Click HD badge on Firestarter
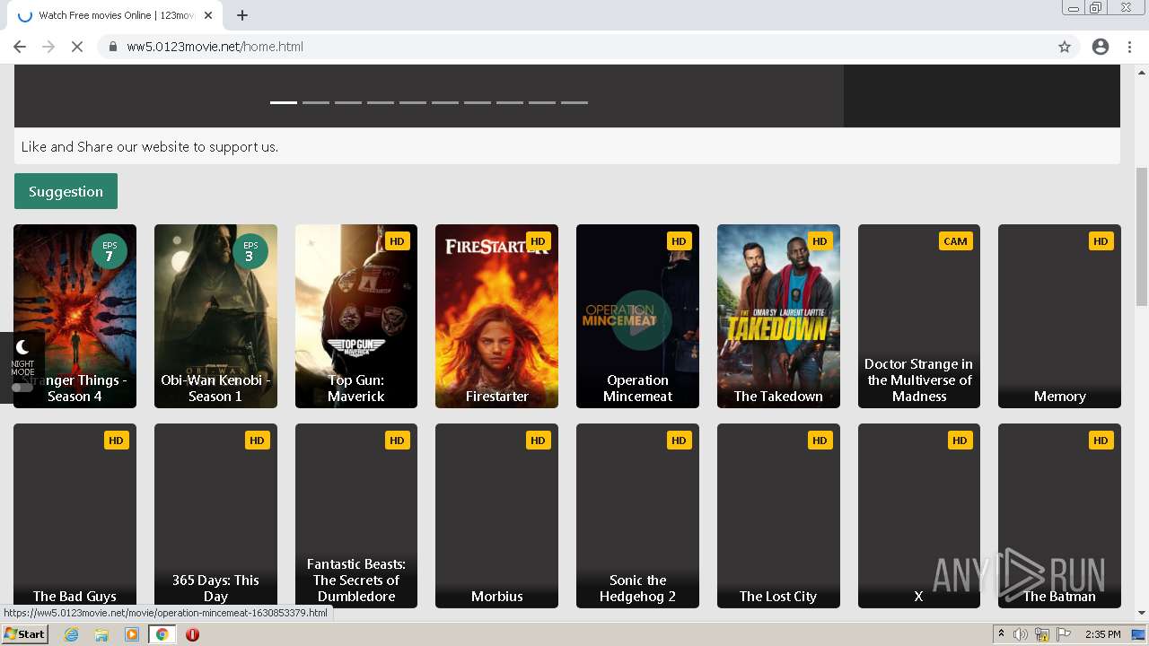 click(538, 241)
